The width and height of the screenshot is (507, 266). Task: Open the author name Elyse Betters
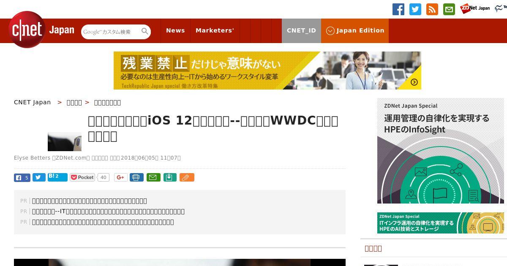[x=32, y=158]
